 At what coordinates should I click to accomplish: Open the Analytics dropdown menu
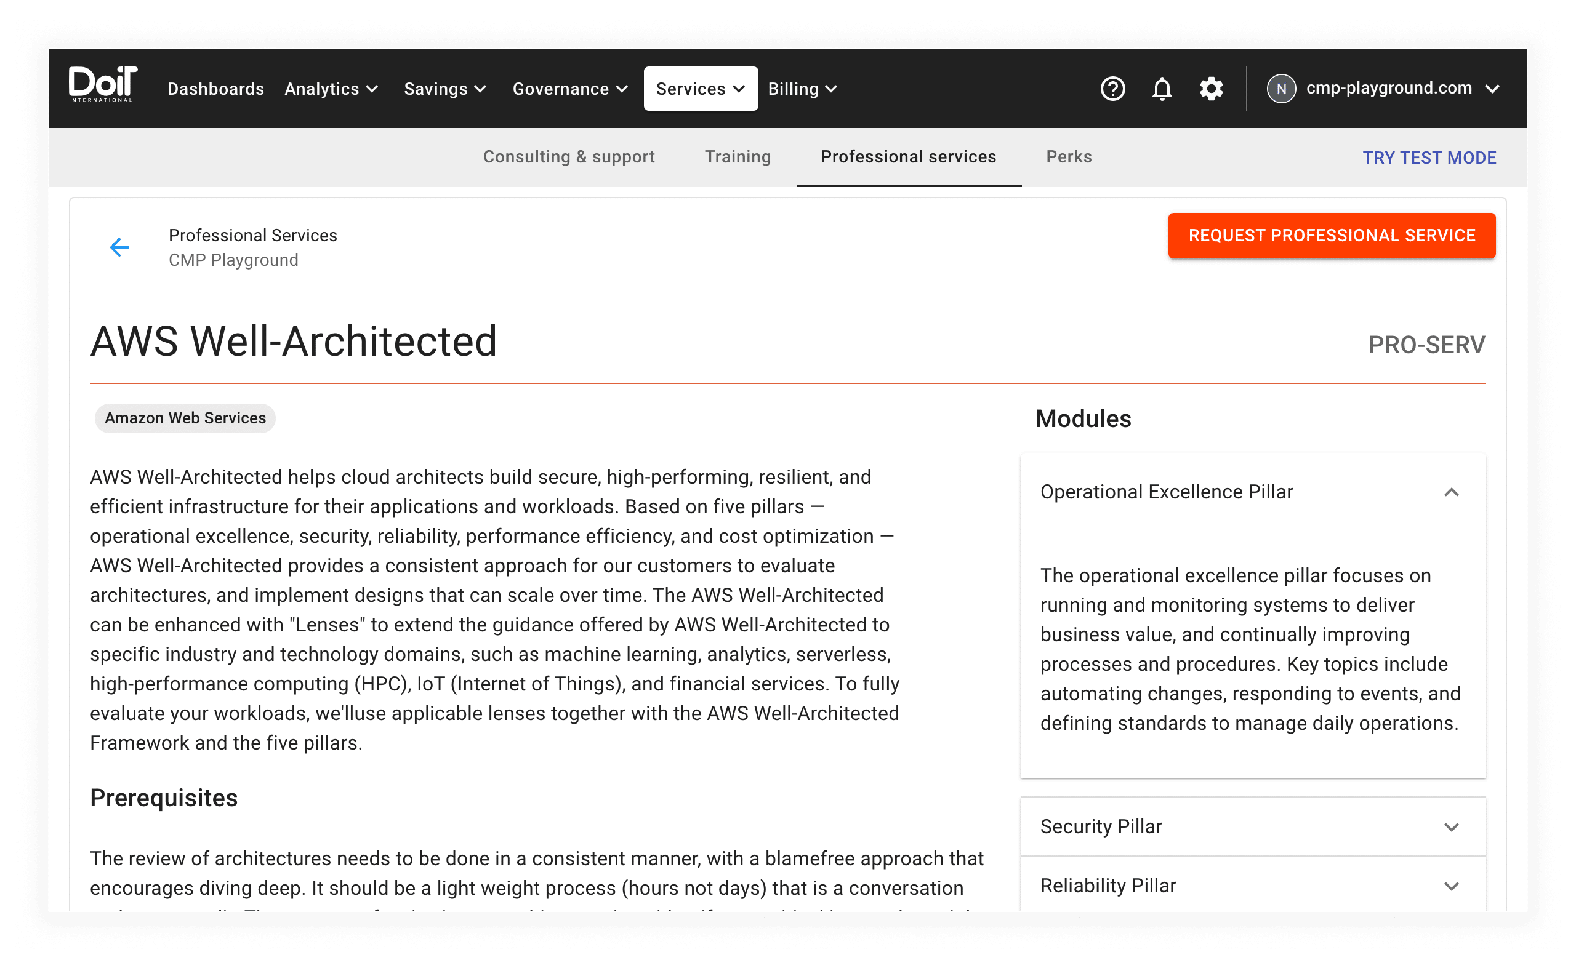[331, 89]
